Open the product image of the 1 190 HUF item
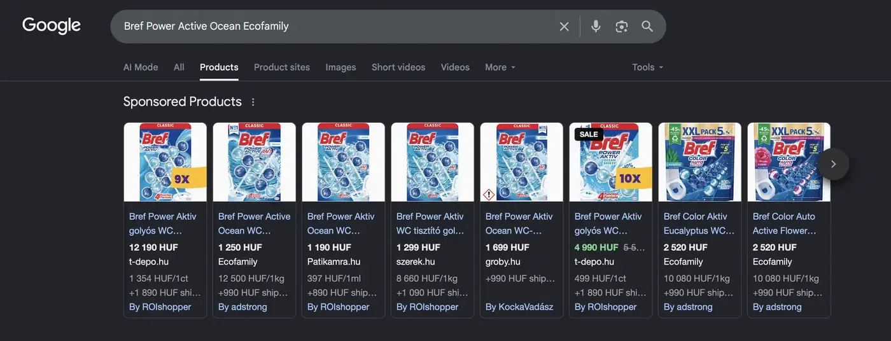 [344, 162]
